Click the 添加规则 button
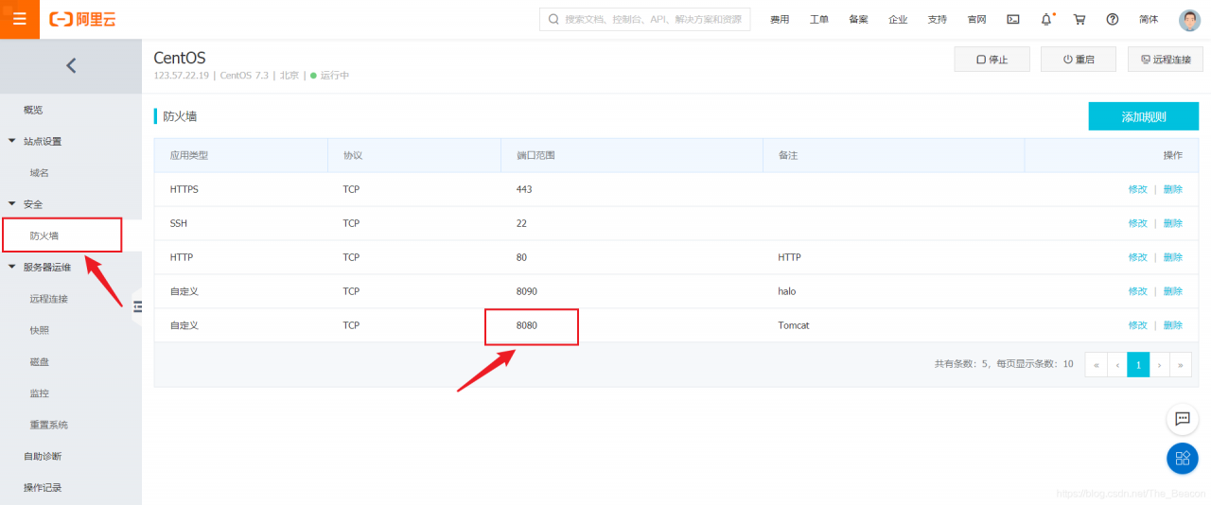 click(1144, 116)
